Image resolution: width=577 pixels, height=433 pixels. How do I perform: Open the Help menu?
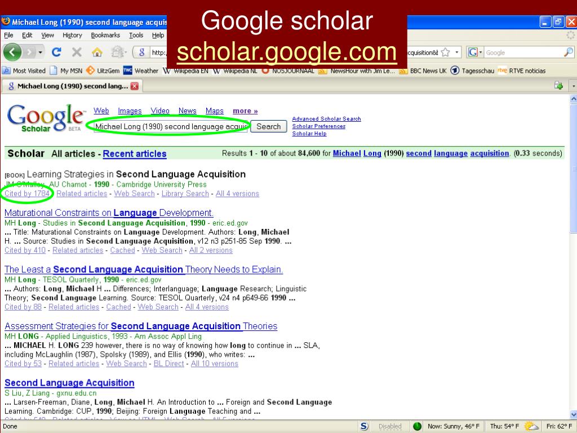[158, 35]
